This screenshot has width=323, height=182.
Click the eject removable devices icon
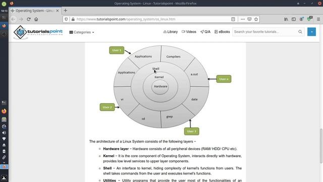click(4, 145)
